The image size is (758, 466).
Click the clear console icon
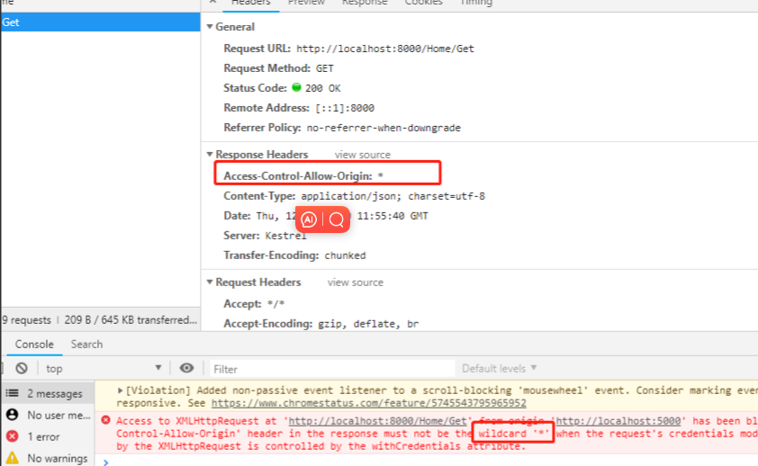[x=22, y=368]
